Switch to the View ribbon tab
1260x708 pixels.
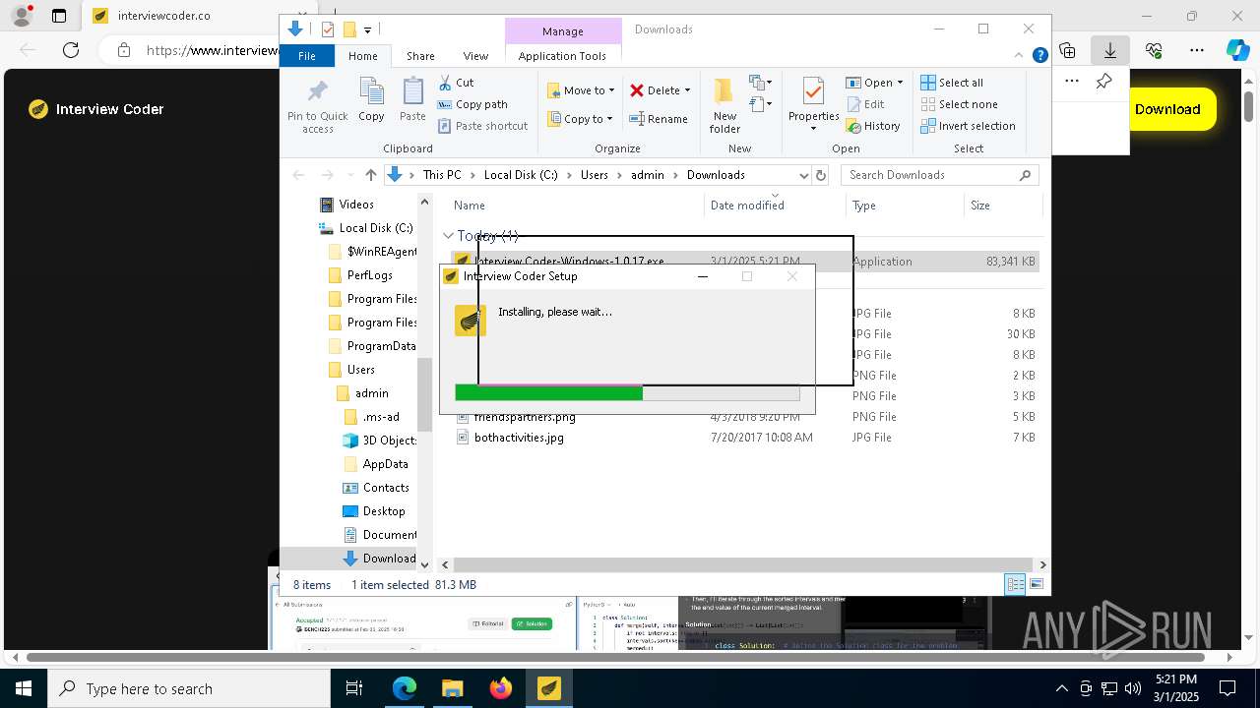click(x=475, y=56)
